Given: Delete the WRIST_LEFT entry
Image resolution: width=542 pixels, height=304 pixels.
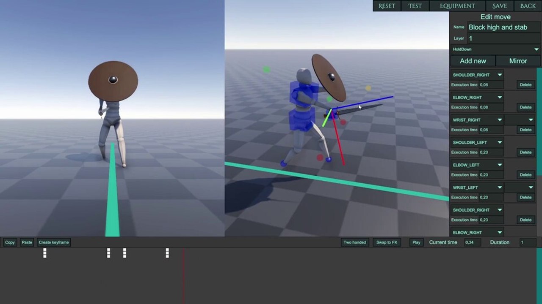Looking at the screenshot, I should coord(525,197).
